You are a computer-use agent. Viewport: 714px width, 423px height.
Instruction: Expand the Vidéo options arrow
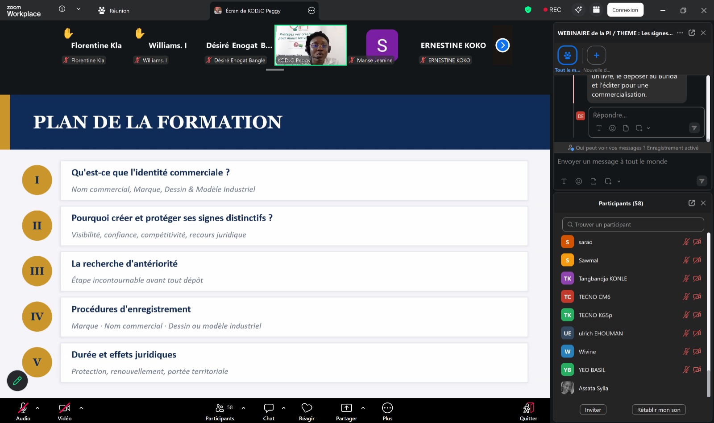81,408
